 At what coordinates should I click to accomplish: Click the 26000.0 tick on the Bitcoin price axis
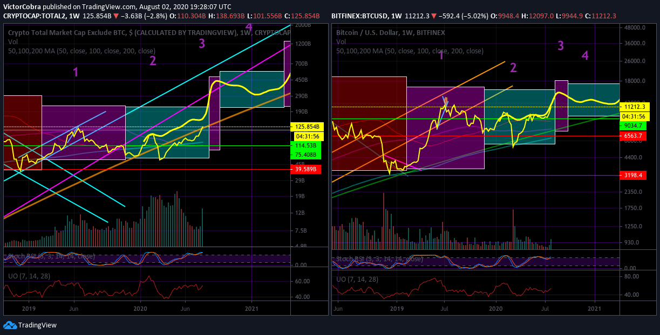634,61
